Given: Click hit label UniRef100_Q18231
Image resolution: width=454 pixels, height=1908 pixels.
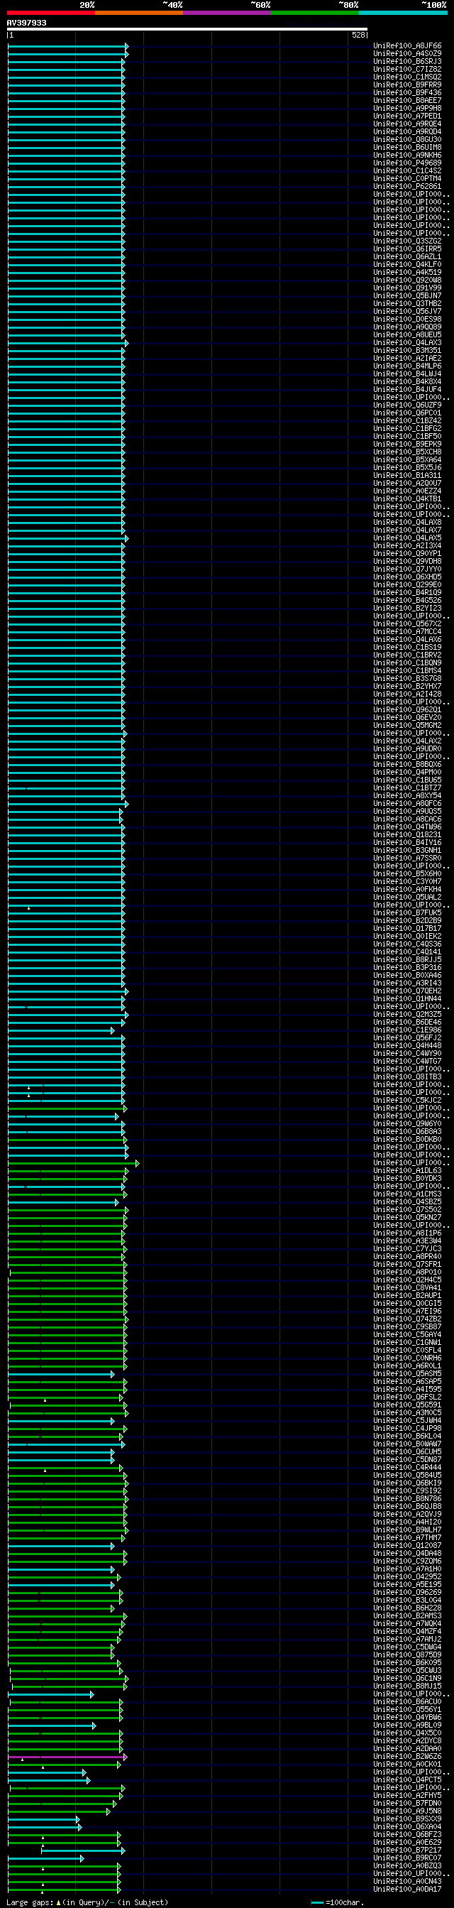Looking at the screenshot, I should pos(407,834).
